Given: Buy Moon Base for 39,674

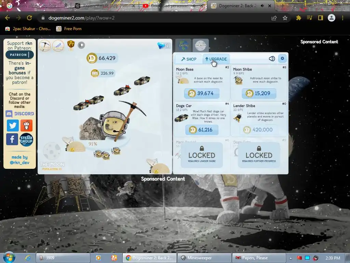Looking at the screenshot, I should (202, 93).
